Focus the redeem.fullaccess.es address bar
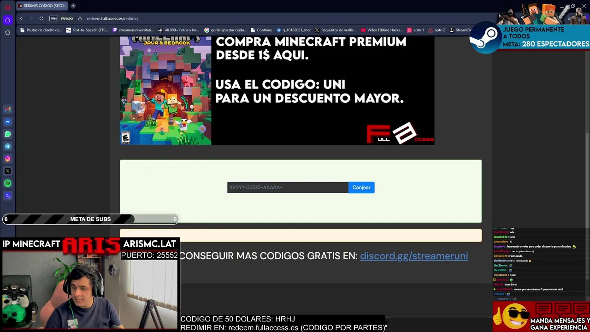The image size is (590, 332). [112, 18]
